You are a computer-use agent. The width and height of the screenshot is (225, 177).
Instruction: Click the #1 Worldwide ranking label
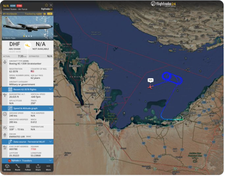(10, 14)
